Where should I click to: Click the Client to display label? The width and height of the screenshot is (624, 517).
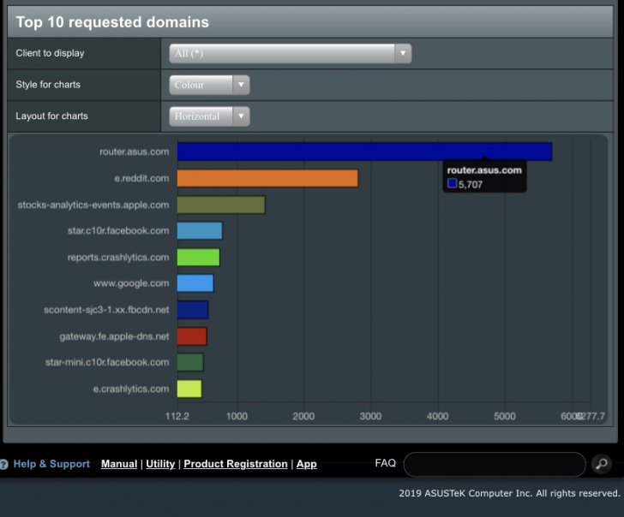(x=50, y=53)
